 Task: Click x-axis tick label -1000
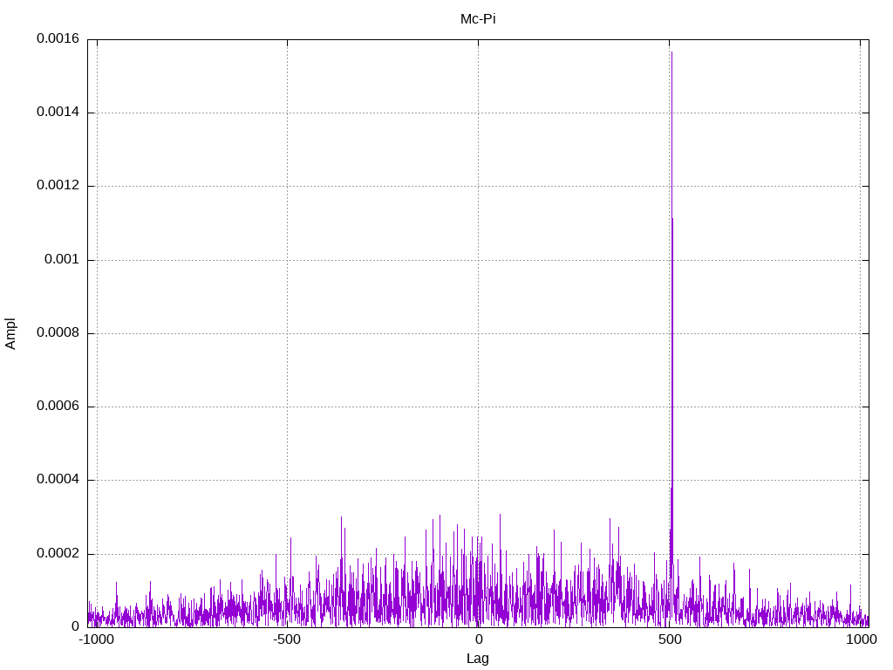click(96, 639)
